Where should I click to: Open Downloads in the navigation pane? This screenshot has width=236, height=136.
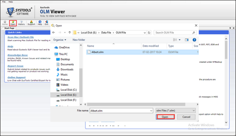(x=65, y=70)
